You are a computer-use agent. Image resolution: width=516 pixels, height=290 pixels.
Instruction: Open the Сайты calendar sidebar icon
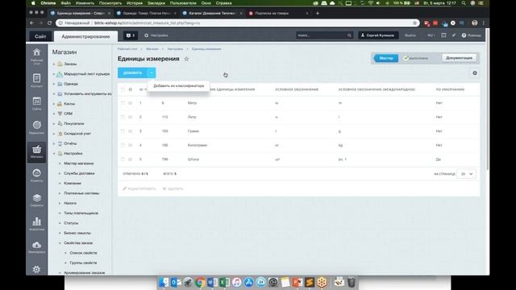coord(36,103)
